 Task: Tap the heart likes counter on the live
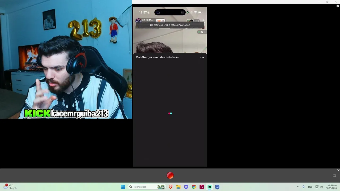click(x=160, y=21)
